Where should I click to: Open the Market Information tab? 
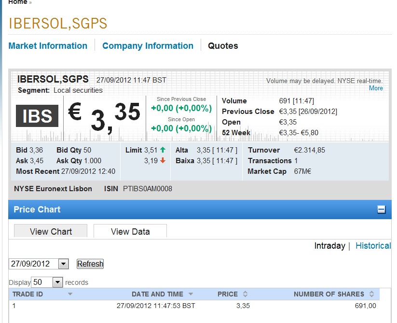click(48, 46)
